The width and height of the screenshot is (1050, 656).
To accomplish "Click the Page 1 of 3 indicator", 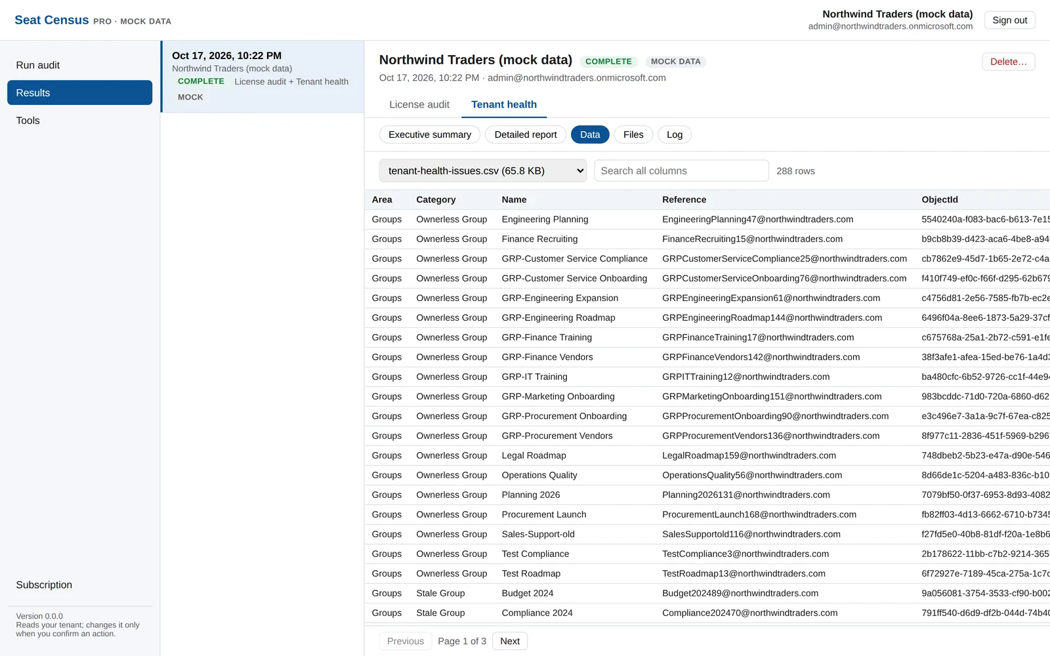I will point(462,641).
